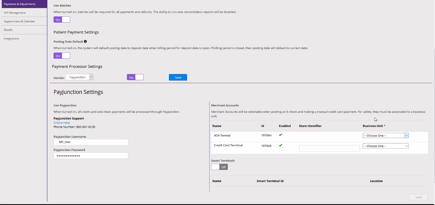Click the Business Unit column header
Viewport: 435px width, 205px height.
pyautogui.click(x=374, y=126)
